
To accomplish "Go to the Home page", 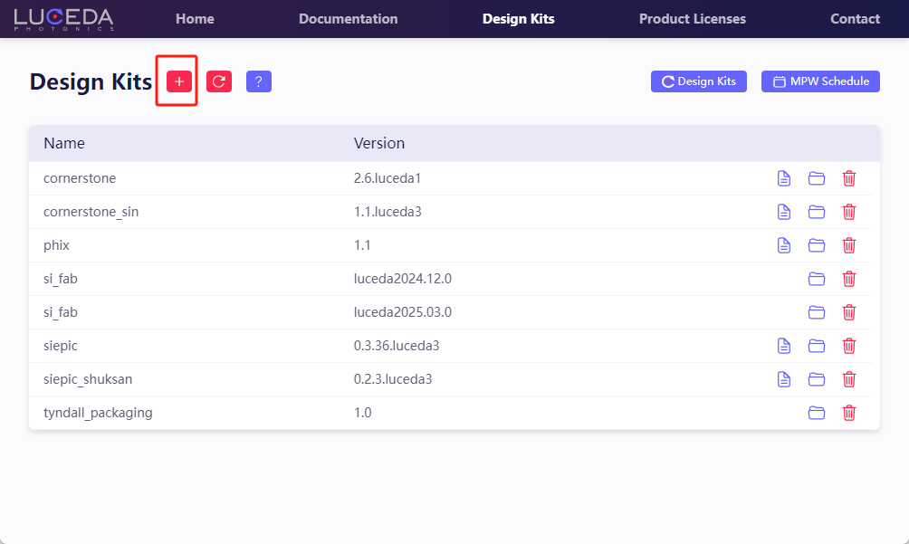I will tap(195, 19).
